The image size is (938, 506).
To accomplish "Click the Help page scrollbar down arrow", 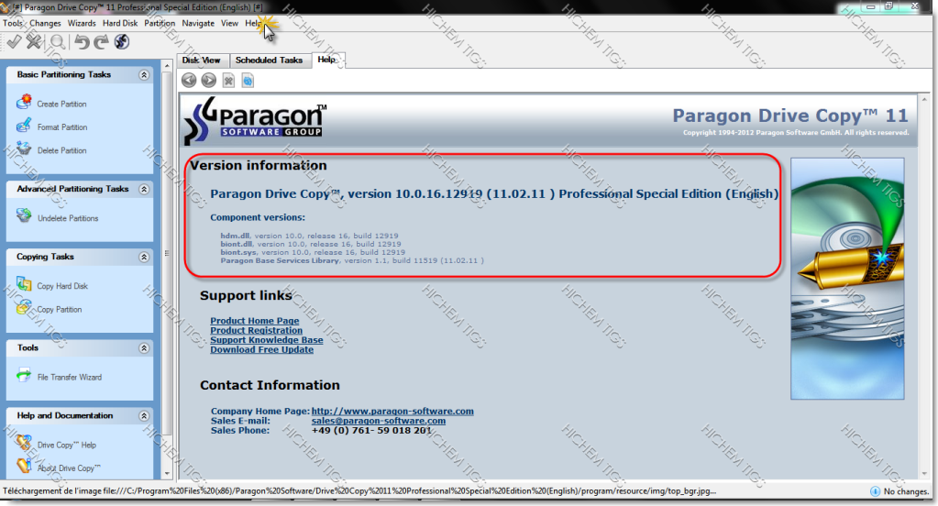I will click(x=924, y=473).
